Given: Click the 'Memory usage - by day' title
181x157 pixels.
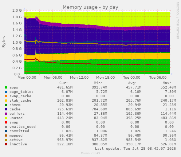Looking at the screenshot, I should click(x=90, y=7).
